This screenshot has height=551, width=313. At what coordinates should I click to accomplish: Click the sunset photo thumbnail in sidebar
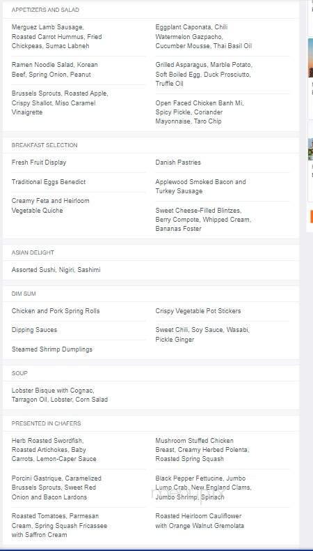(x=310, y=58)
